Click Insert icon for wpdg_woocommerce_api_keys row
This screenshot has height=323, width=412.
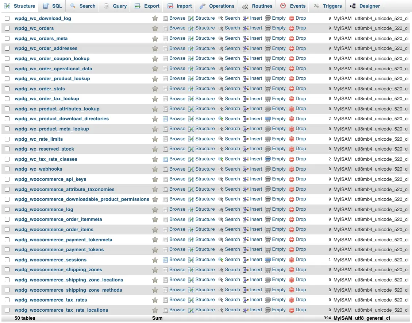click(246, 179)
